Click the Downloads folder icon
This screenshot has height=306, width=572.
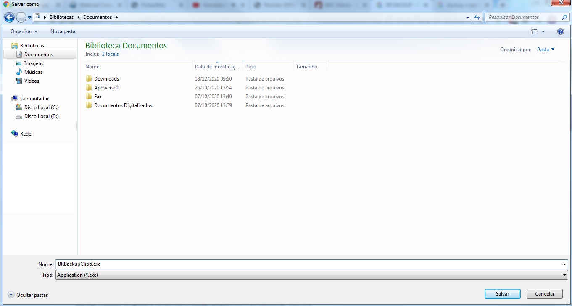(x=89, y=79)
